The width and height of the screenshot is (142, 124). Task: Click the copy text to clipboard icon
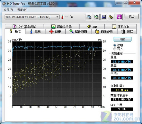point(89,17)
